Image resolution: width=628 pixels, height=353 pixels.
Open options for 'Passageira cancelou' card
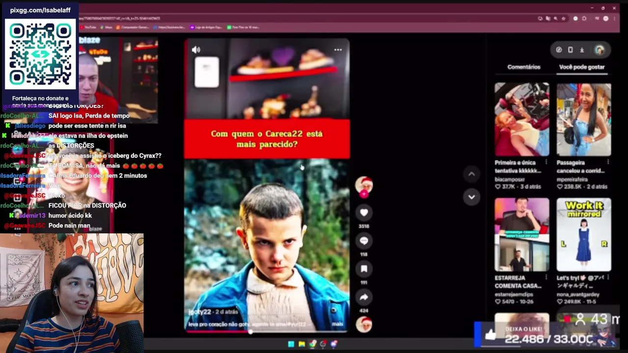[608, 162]
